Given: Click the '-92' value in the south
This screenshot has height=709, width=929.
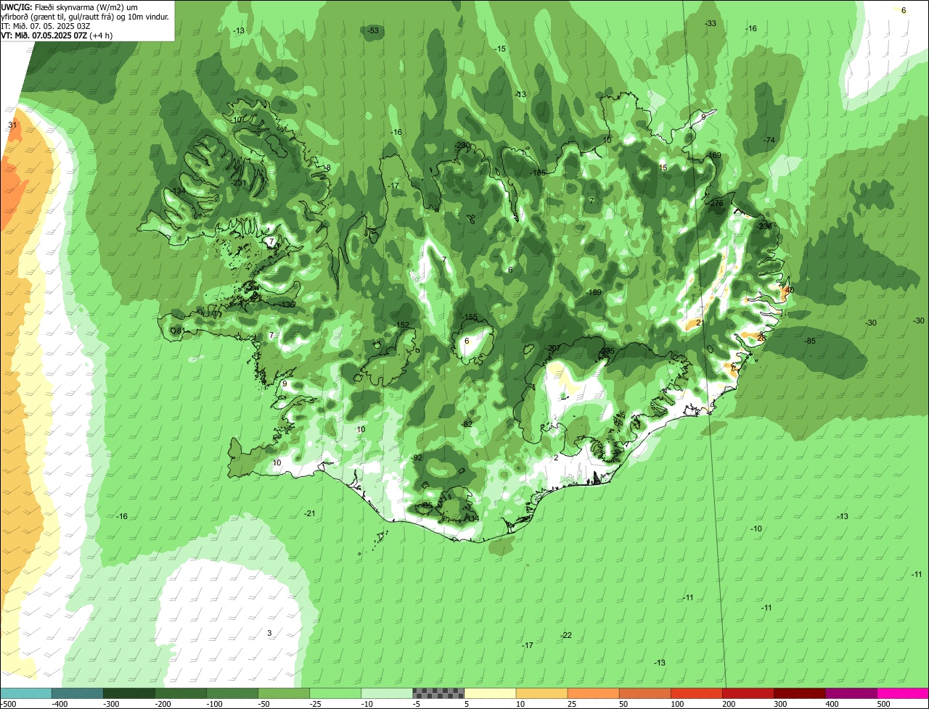Looking at the screenshot, I should [417, 458].
